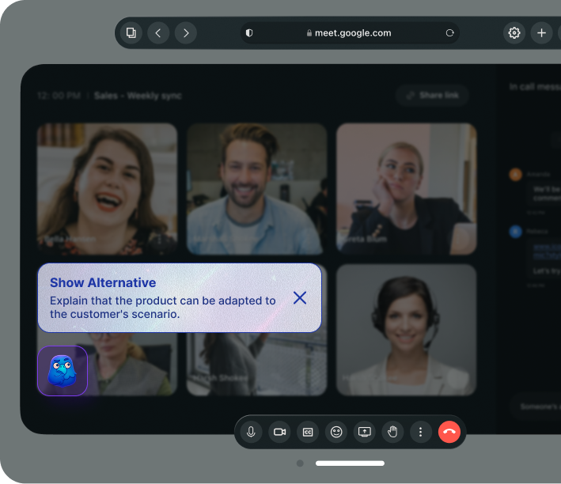Toggle the camera on or off
This screenshot has height=484, width=561.
click(x=279, y=432)
